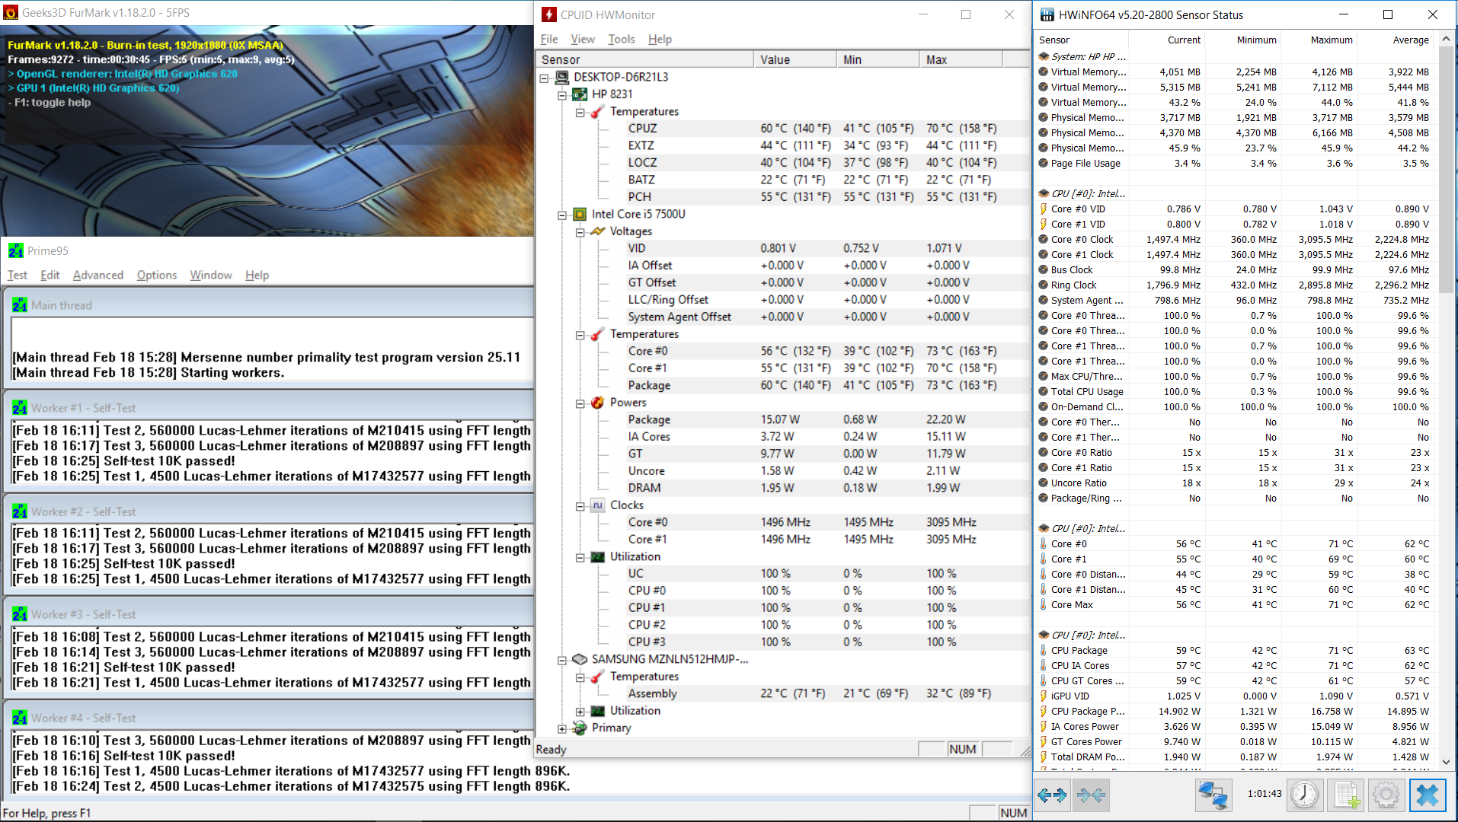Open HWiNFO settings gear icon

coord(1386,795)
